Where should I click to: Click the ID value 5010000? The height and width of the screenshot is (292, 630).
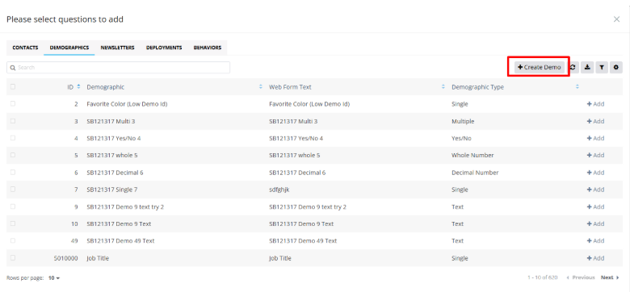click(66, 258)
